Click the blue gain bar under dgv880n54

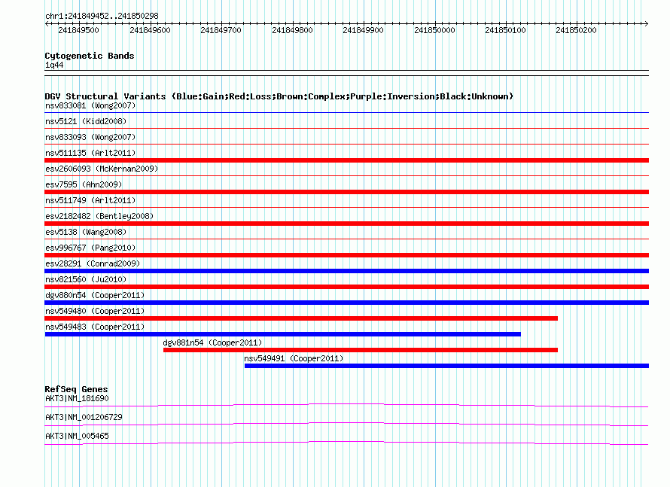(x=346, y=303)
